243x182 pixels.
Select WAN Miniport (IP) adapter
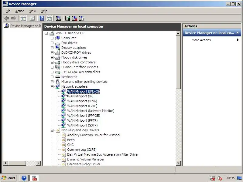pos(80,96)
